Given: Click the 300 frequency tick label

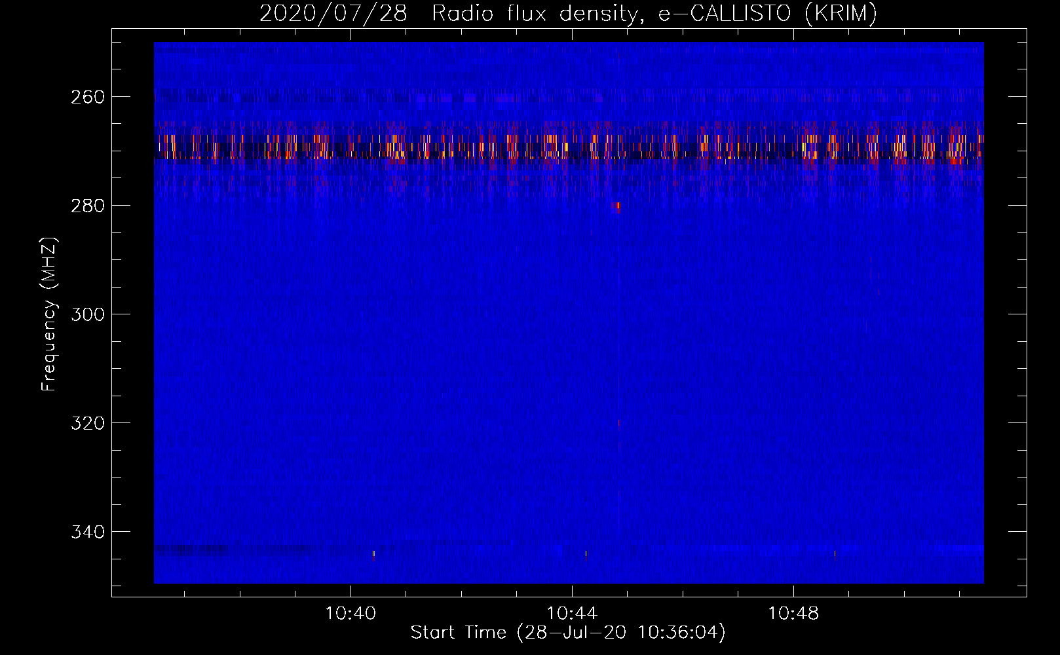Looking at the screenshot, I should [88, 314].
